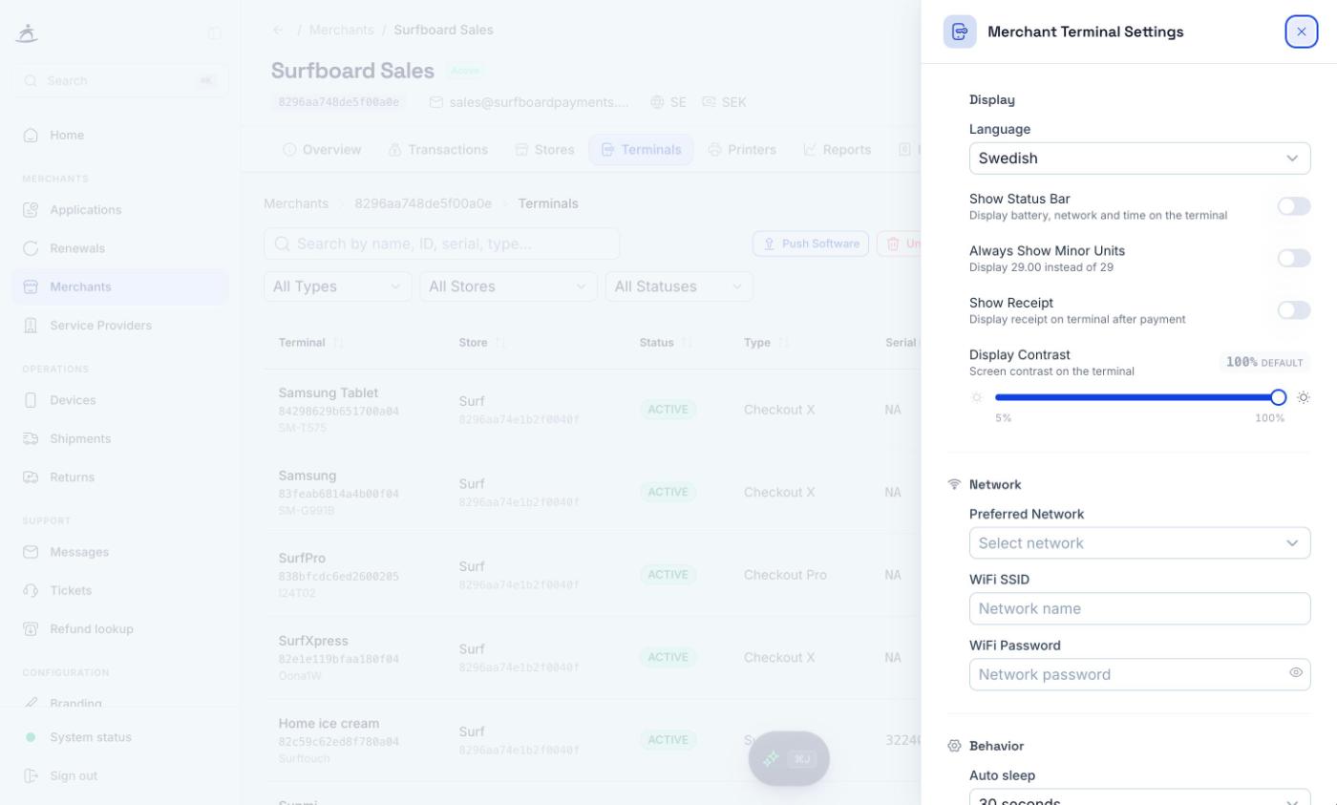
Task: Click the Sign out icon
Action: [31, 775]
